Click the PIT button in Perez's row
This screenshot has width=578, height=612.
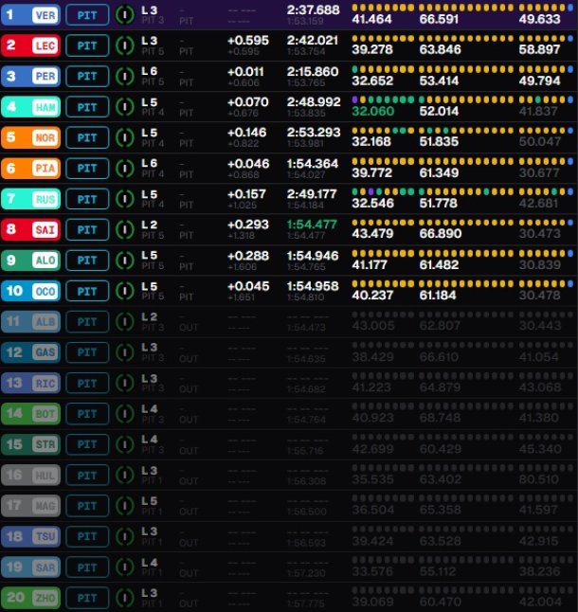pyautogui.click(x=87, y=76)
